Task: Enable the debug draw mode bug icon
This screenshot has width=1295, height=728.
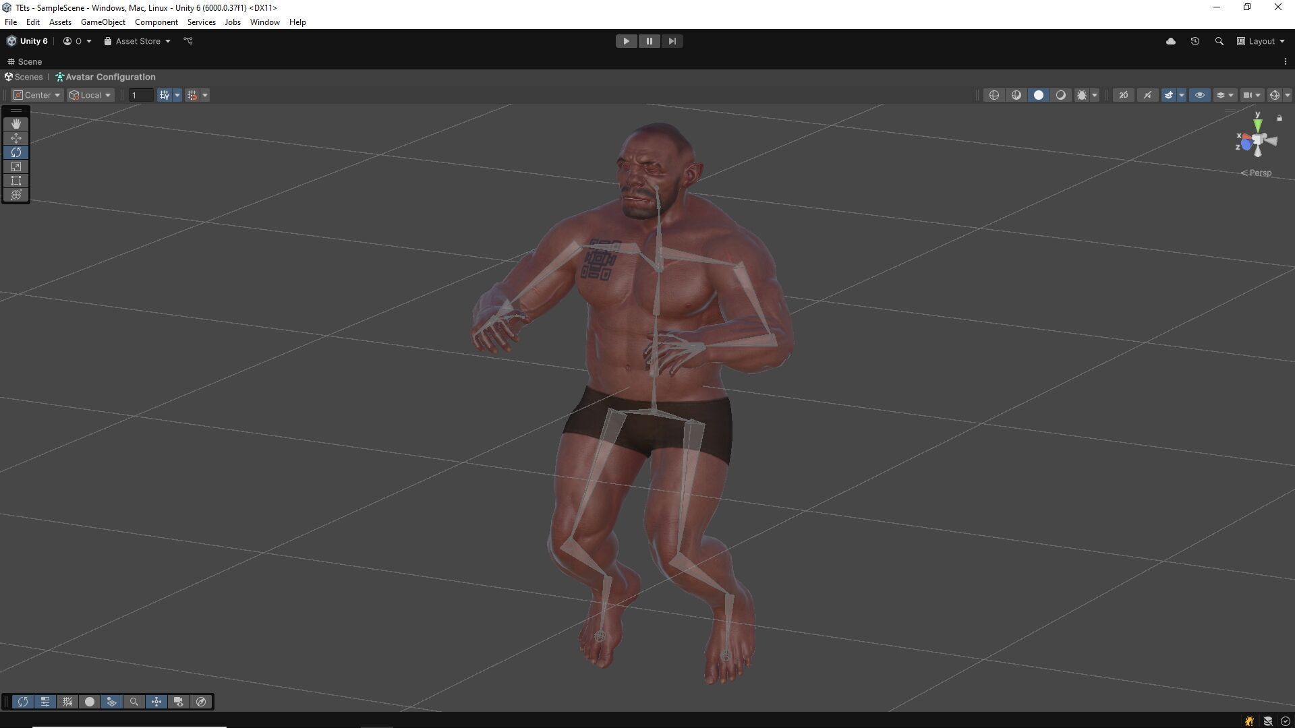Action: pyautogui.click(x=1082, y=95)
